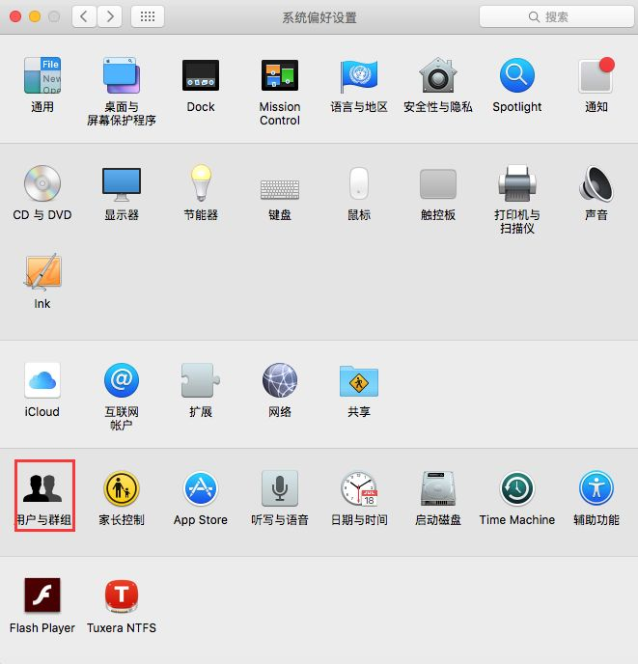Open 辅助功能 accessibility icon
The image size is (638, 664).
(x=596, y=488)
